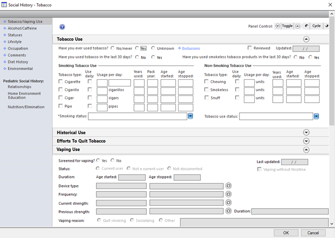The height and width of the screenshot is (238, 335).
Task: Click the Cycle forward arrow icon
Action: point(326,26)
